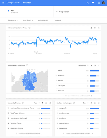This screenshot has width=107, height=138.
Task: Go to previous page of Themen
Action: (x=17, y=134)
